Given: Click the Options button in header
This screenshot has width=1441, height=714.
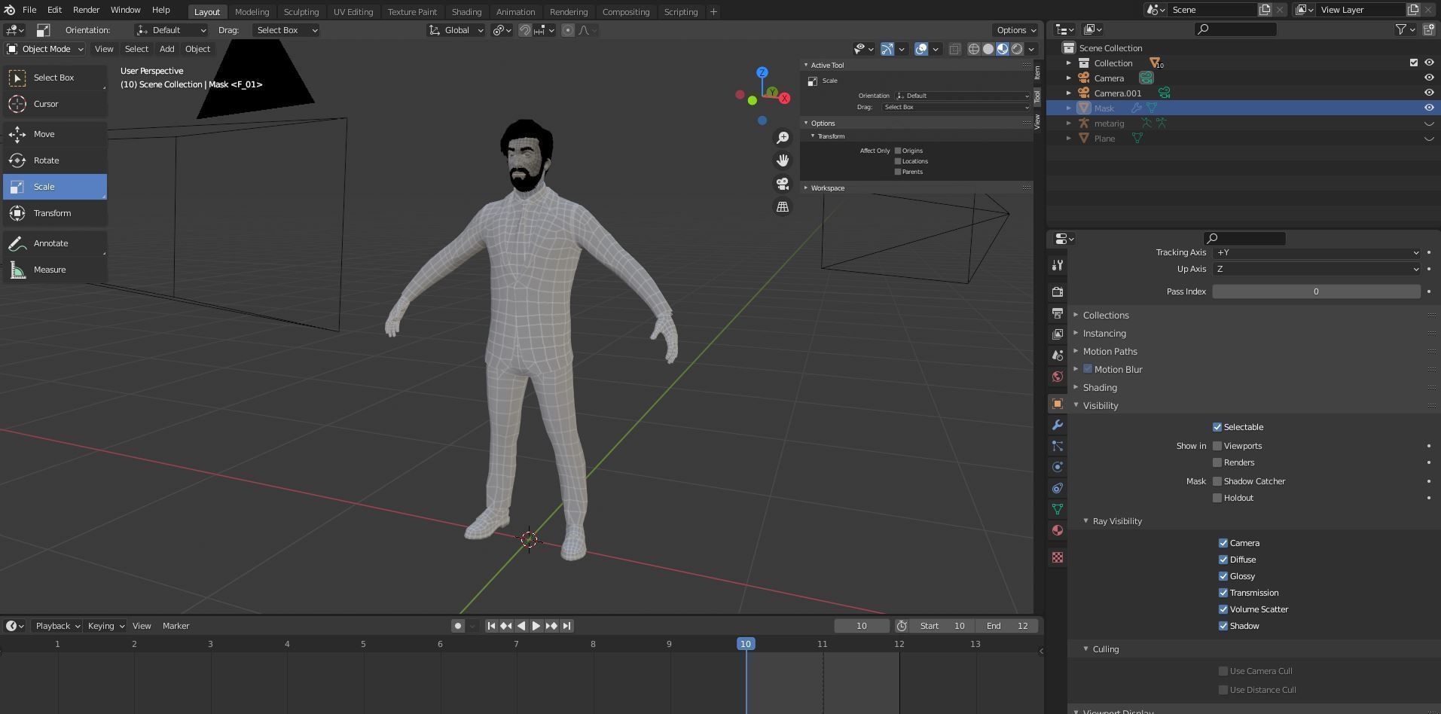Looking at the screenshot, I should pyautogui.click(x=1015, y=30).
